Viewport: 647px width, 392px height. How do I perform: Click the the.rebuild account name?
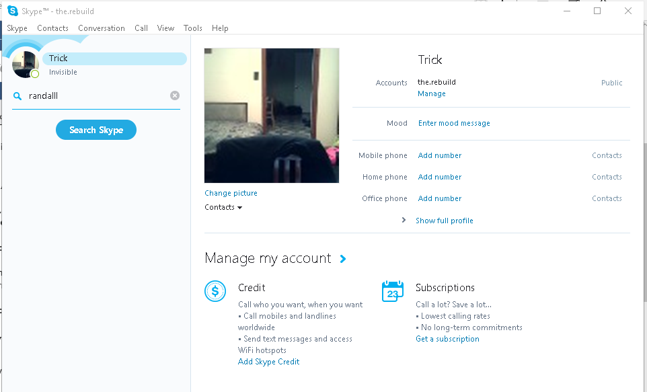tap(436, 82)
